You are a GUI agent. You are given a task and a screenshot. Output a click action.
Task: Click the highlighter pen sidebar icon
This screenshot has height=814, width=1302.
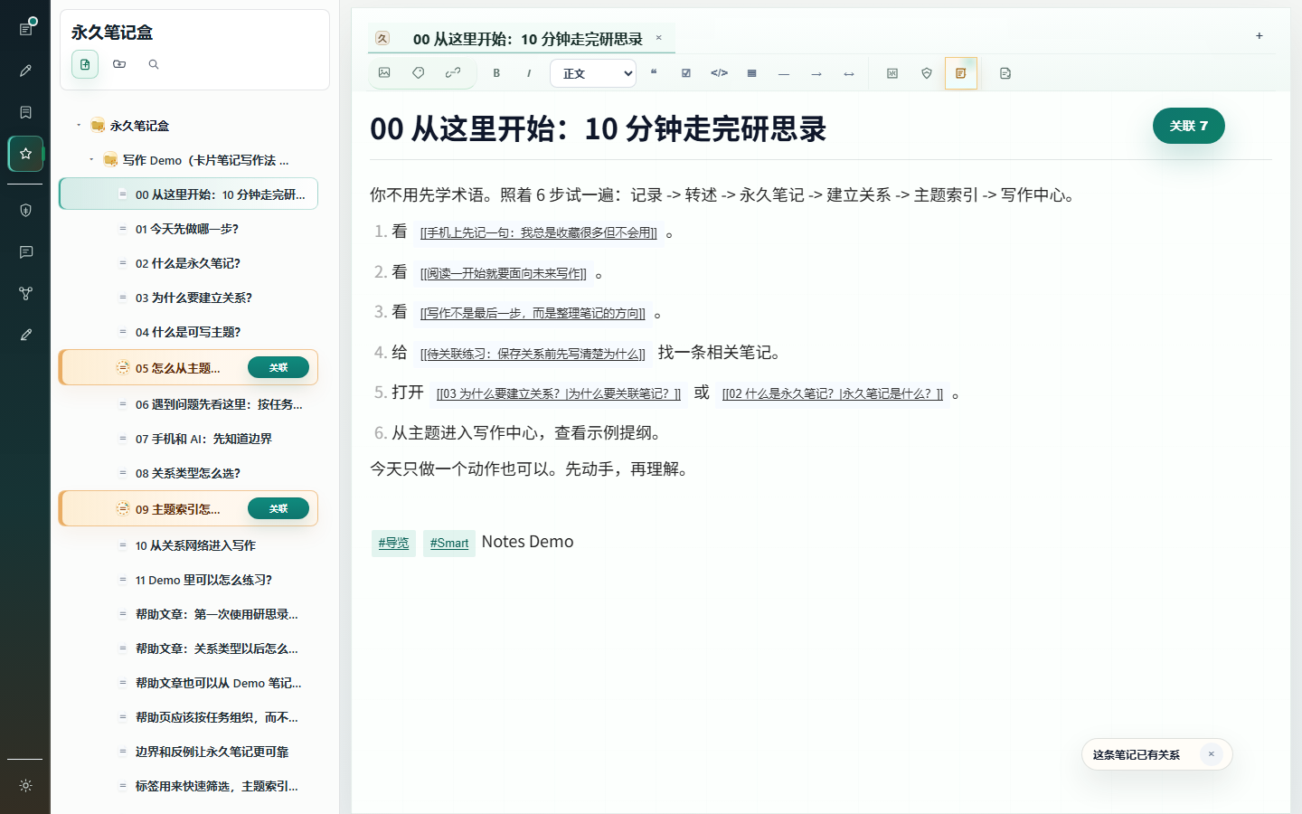[25, 335]
